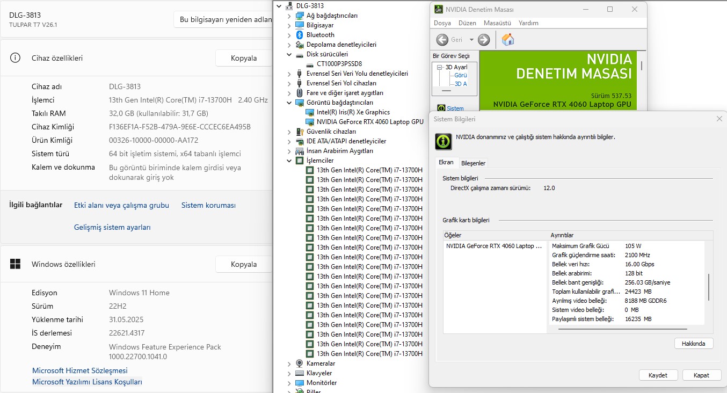Click the CT1000P3PSSD8 disk drive icon

(x=310, y=64)
